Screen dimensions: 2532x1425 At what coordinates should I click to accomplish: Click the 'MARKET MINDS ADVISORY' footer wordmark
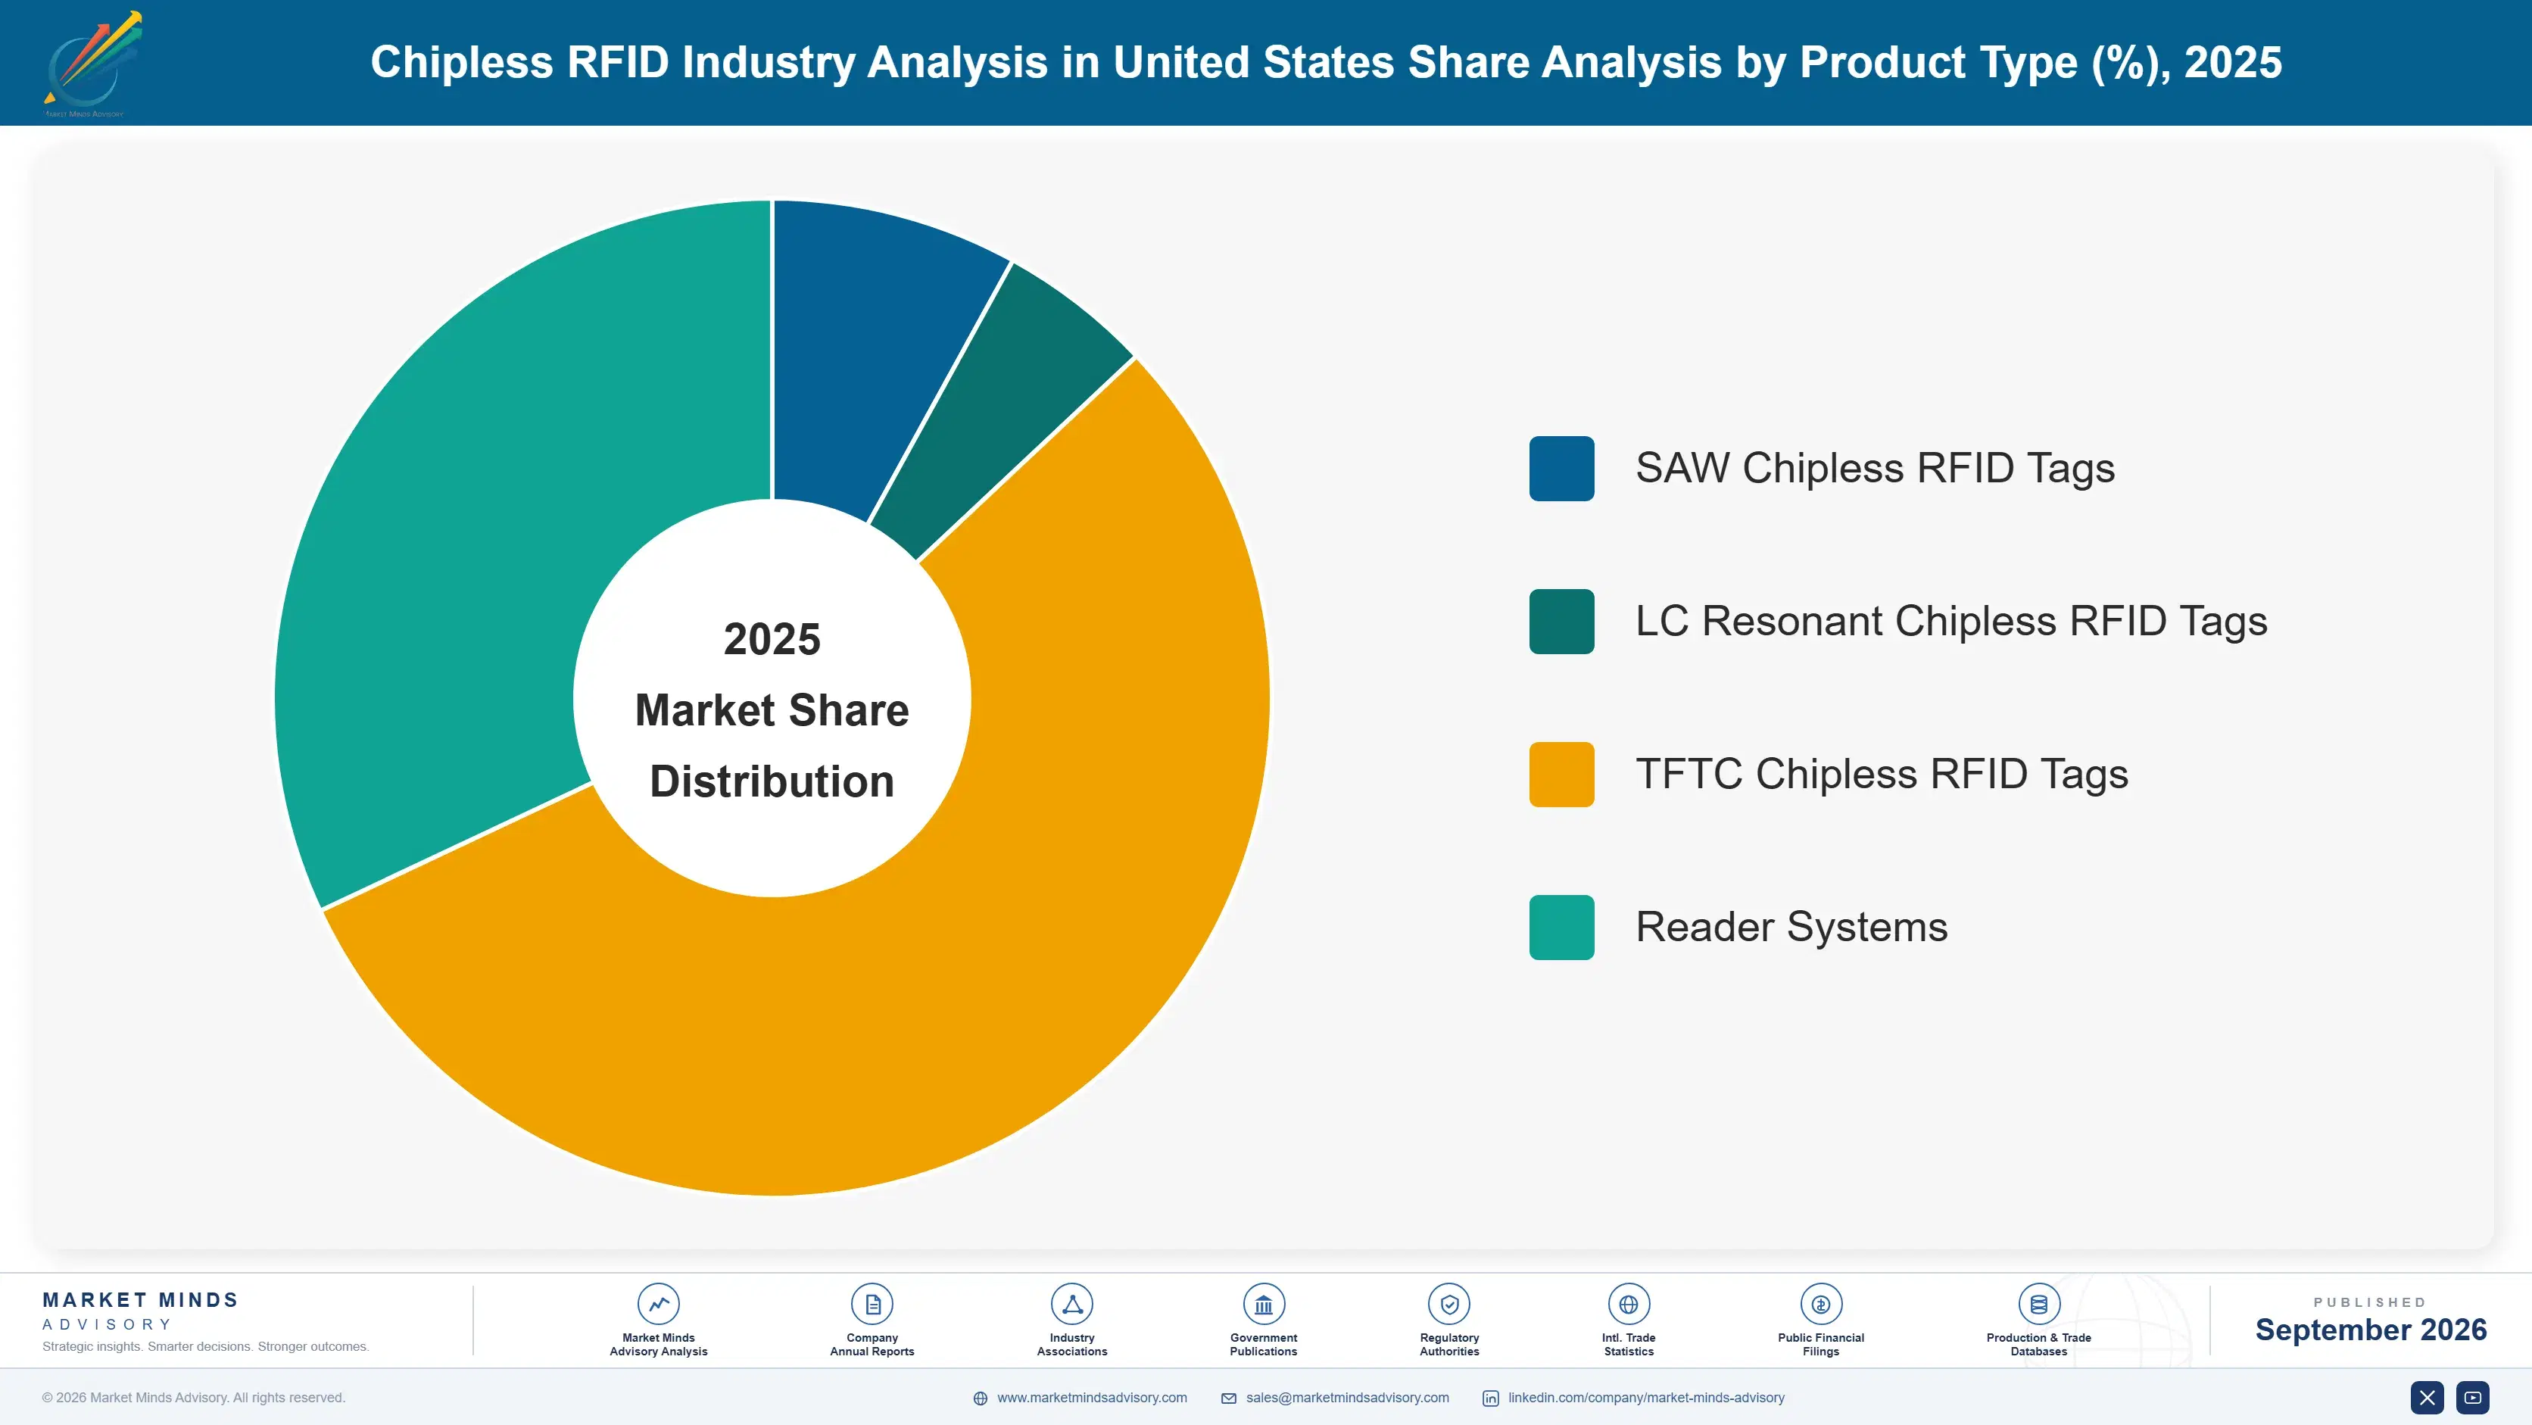141,1311
